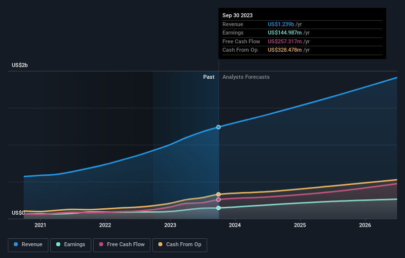Click the 2022 x-axis label
The image size is (405, 258).
tap(105, 226)
